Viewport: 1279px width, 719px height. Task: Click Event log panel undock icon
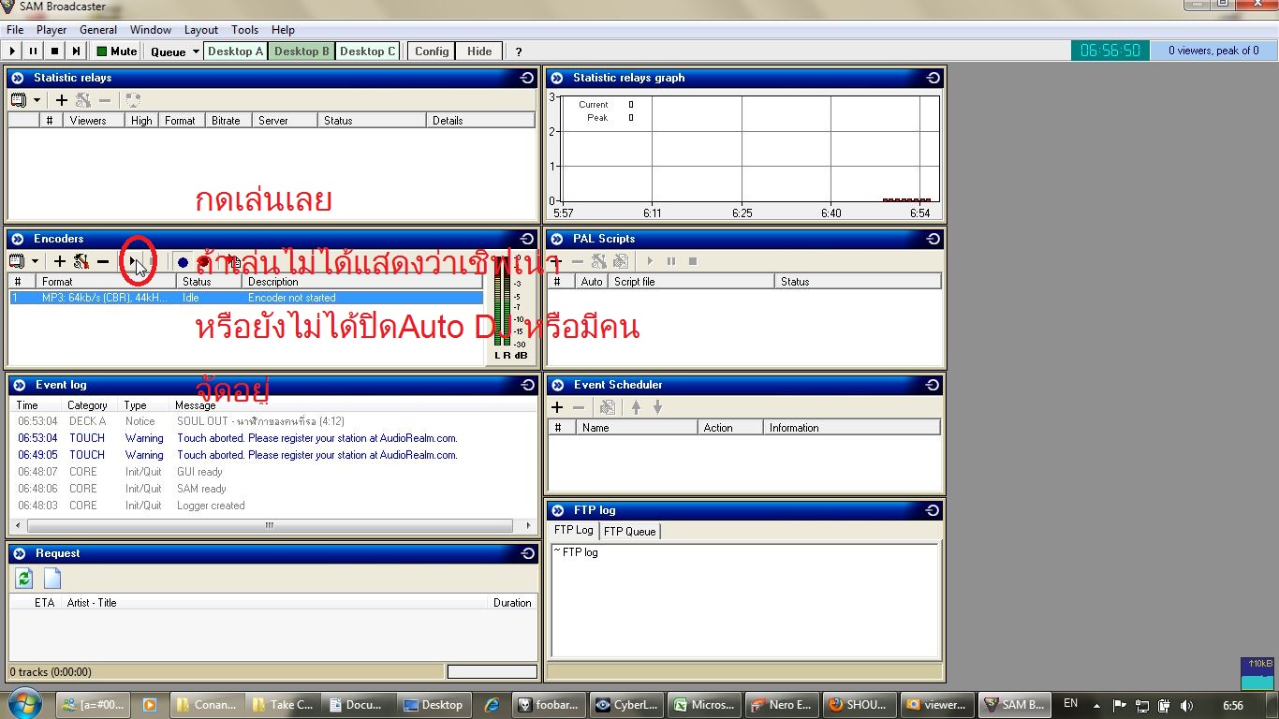click(527, 385)
